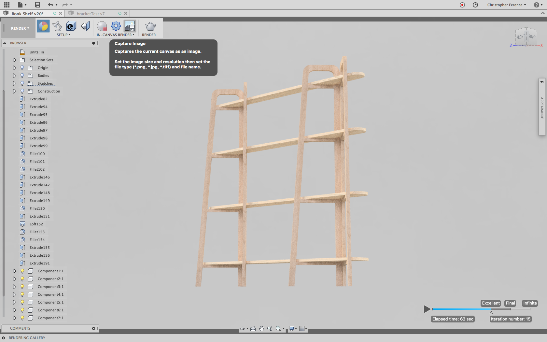
Task: Hide Component7:1 using its lightbulb
Action: 22,318
